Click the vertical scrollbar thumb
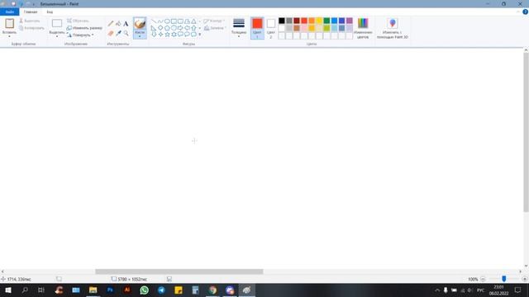 click(x=526, y=133)
